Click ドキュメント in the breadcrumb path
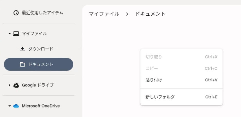Image resolution: width=241 pixels, height=117 pixels. coord(150,14)
